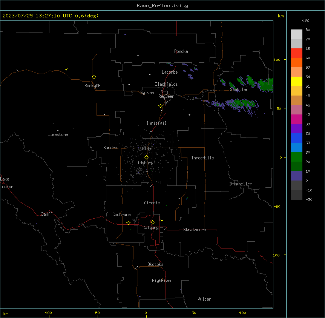
Task: Click the RockyMH label
Action: [x=92, y=86]
